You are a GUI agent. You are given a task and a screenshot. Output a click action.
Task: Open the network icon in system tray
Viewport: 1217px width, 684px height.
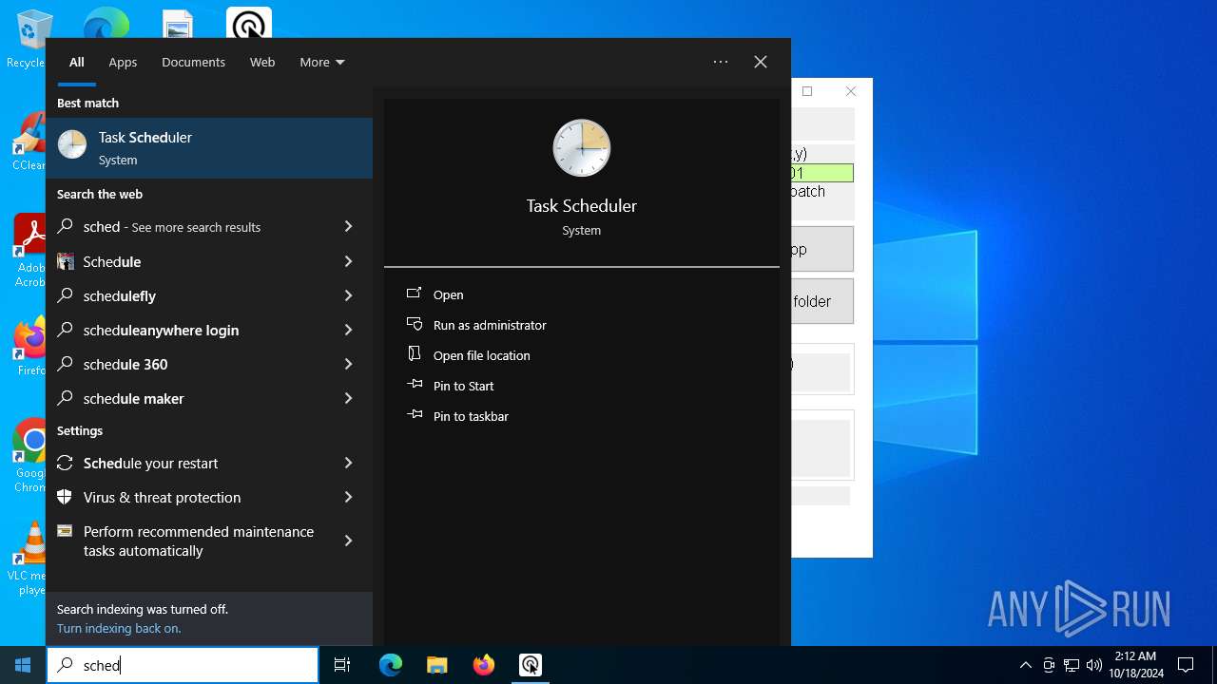pos(1072,665)
